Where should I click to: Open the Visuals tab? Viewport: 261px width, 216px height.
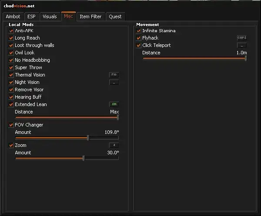50,17
